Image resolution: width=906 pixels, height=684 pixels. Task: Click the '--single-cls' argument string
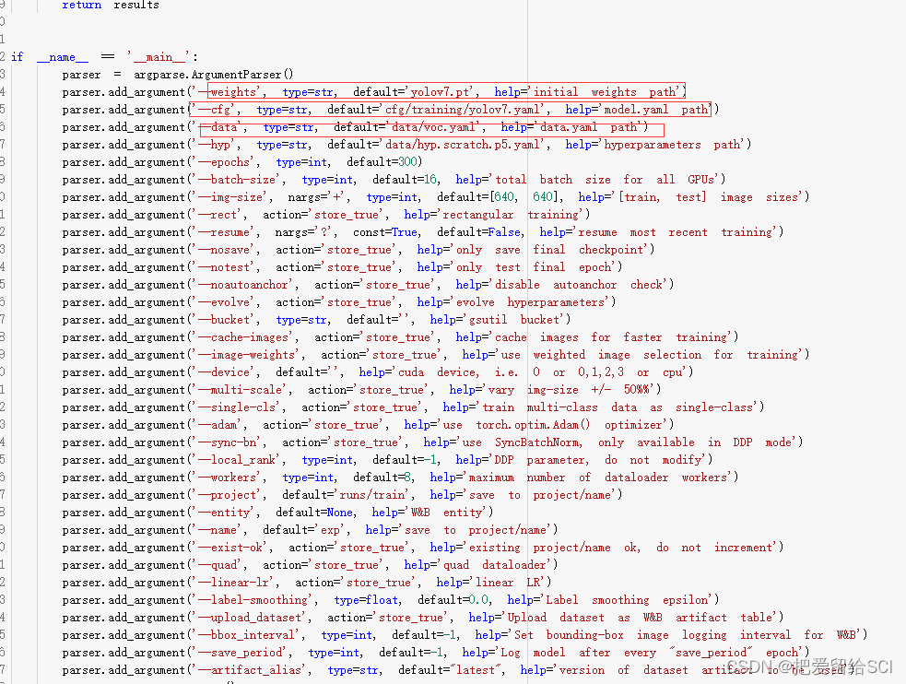[237, 407]
